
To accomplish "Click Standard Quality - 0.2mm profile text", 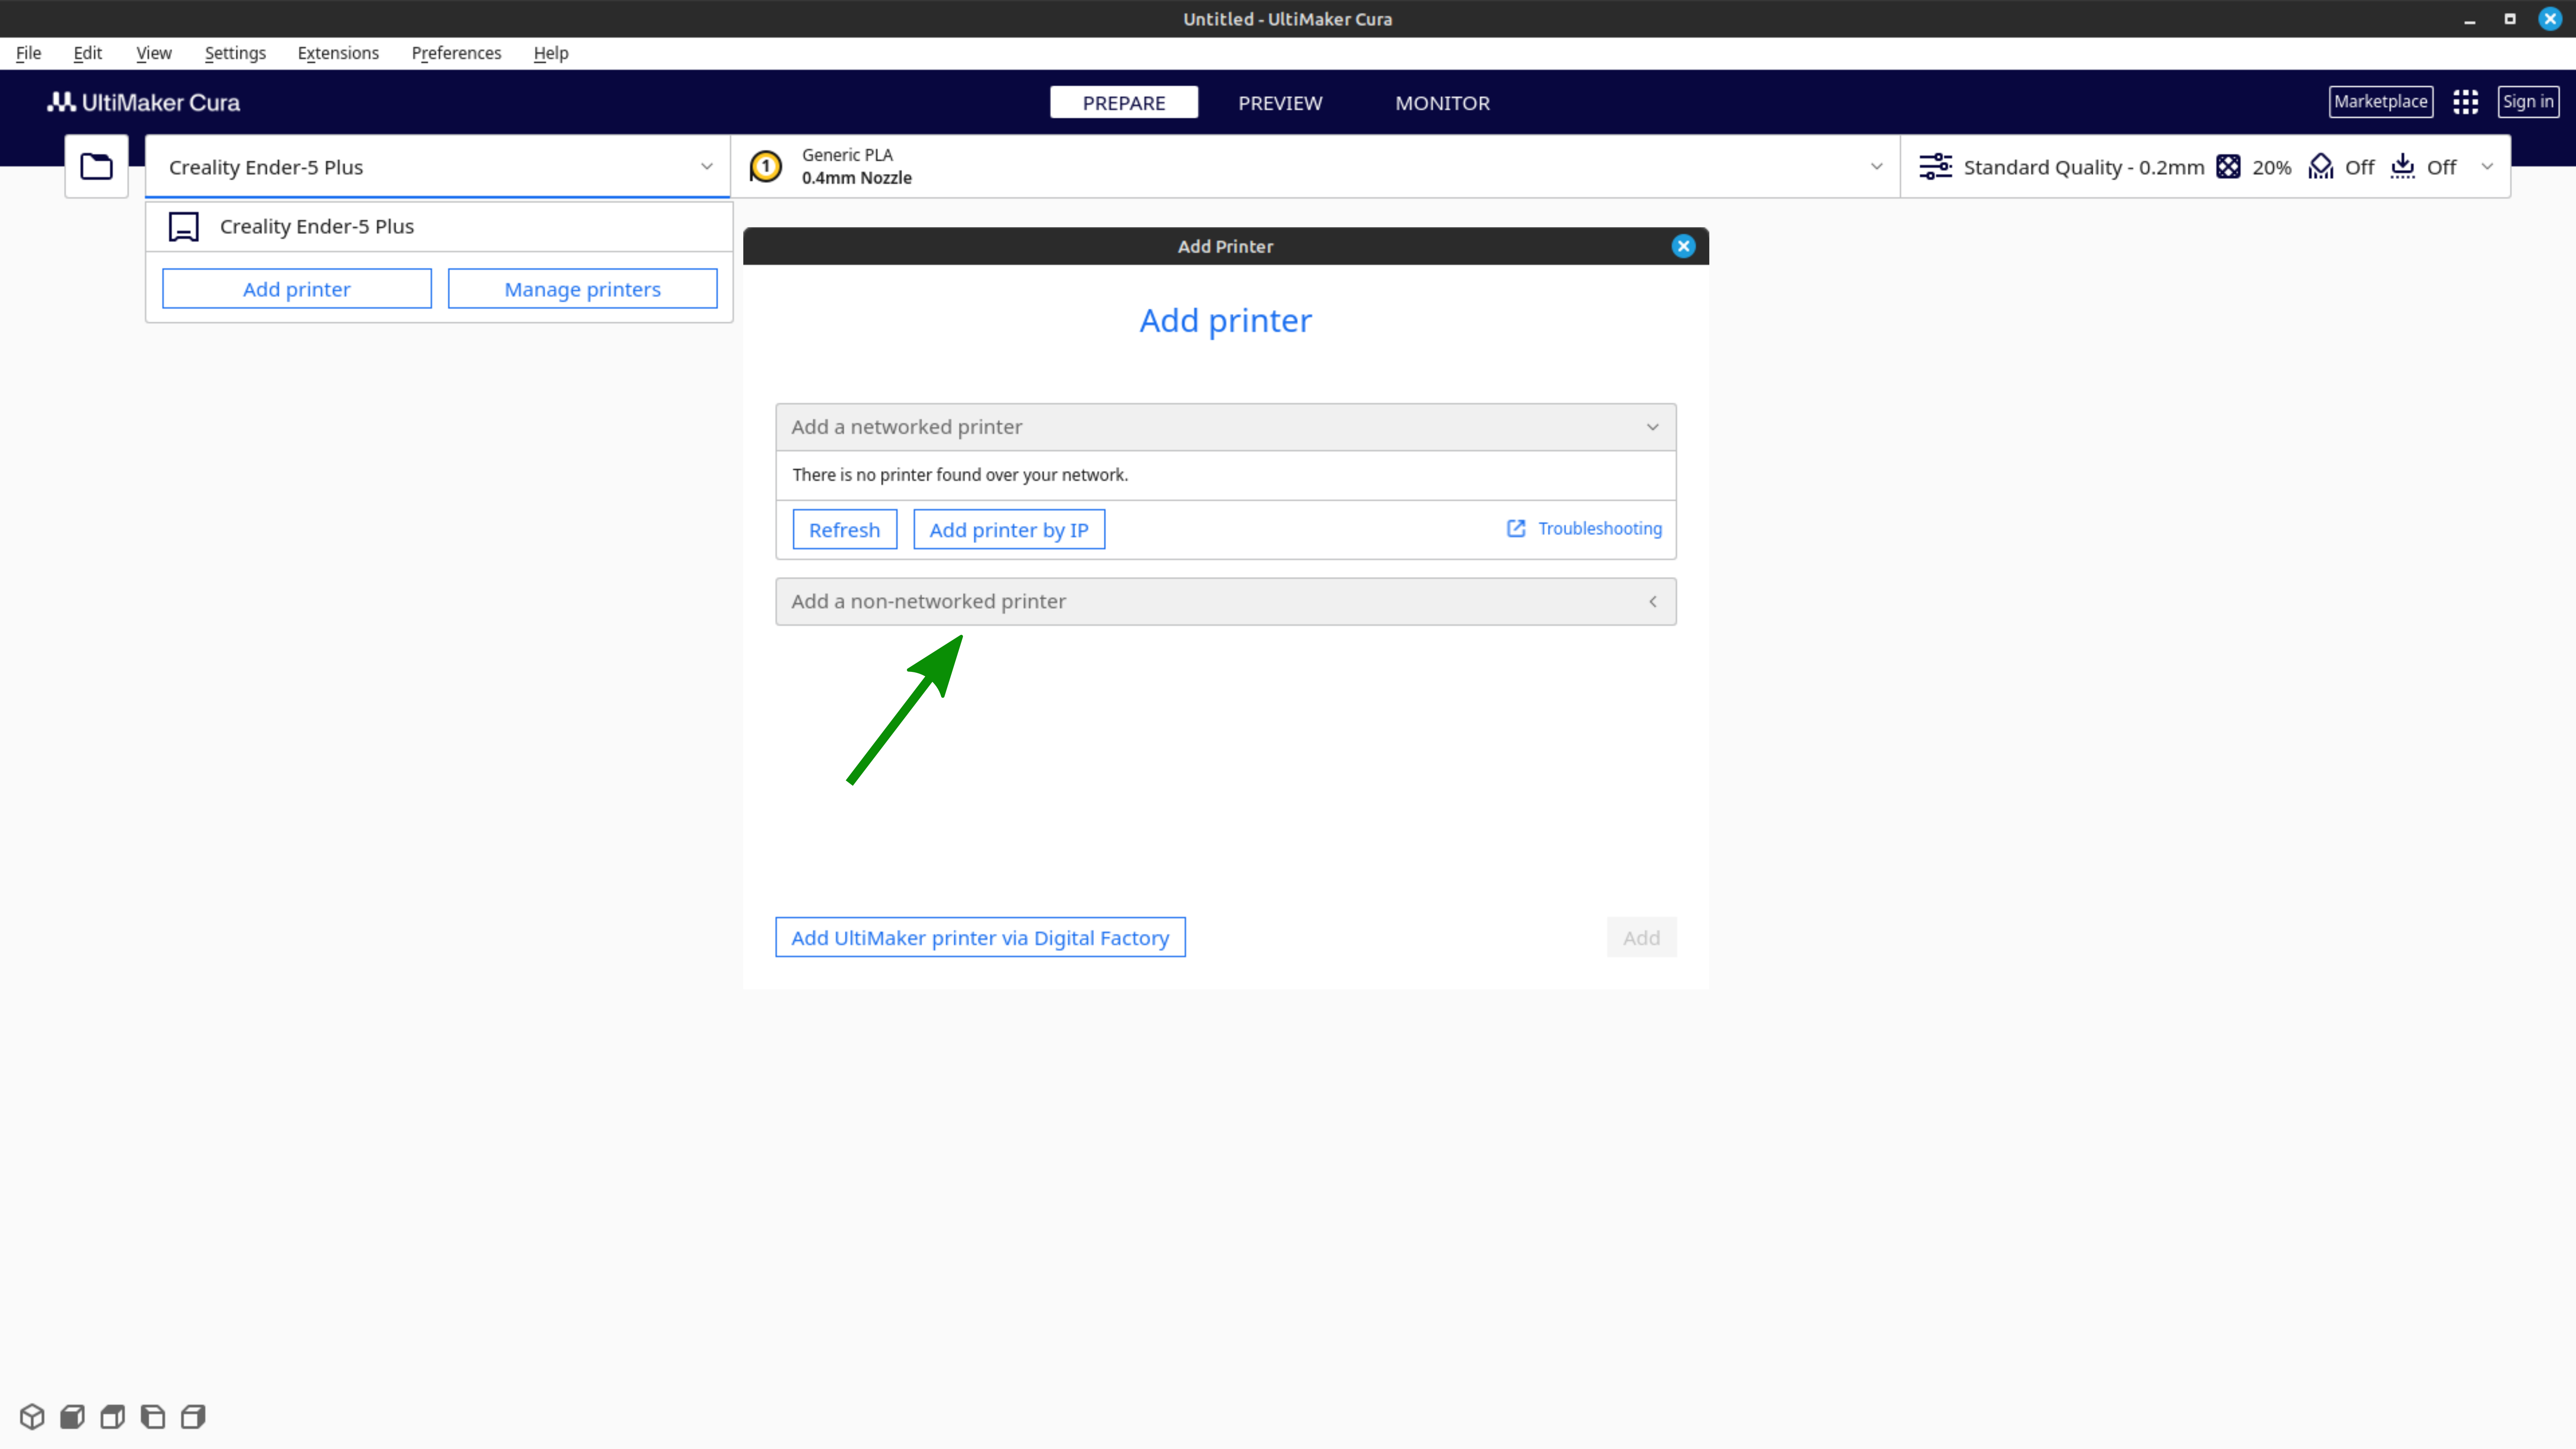I will coord(2084,167).
